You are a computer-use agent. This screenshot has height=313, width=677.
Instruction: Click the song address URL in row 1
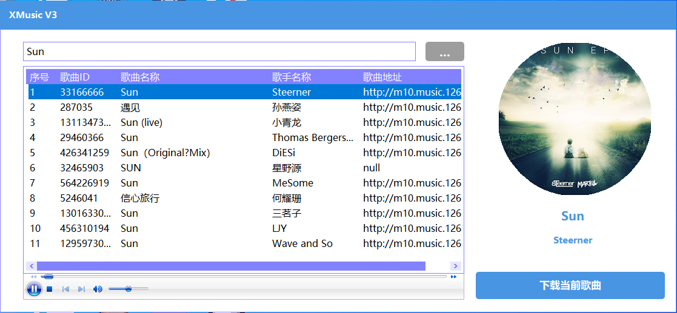coord(412,92)
